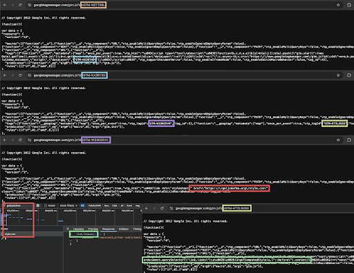354x273 pixels.
Task: Switch to the Preview tab
Action: (93, 229)
